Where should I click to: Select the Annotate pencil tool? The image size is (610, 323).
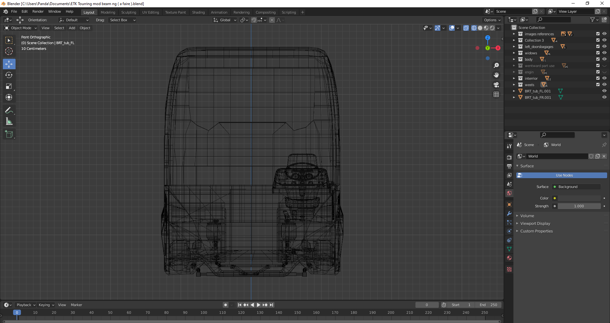click(9, 111)
